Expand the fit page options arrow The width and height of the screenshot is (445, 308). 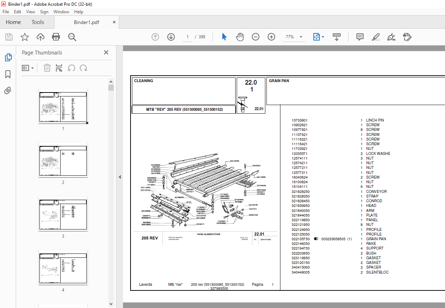click(323, 37)
